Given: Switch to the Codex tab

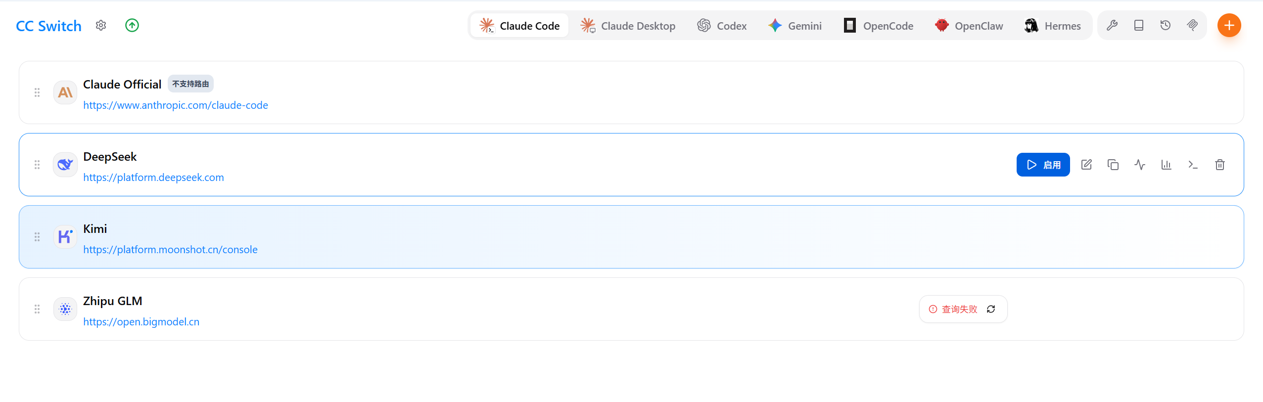Looking at the screenshot, I should (722, 25).
